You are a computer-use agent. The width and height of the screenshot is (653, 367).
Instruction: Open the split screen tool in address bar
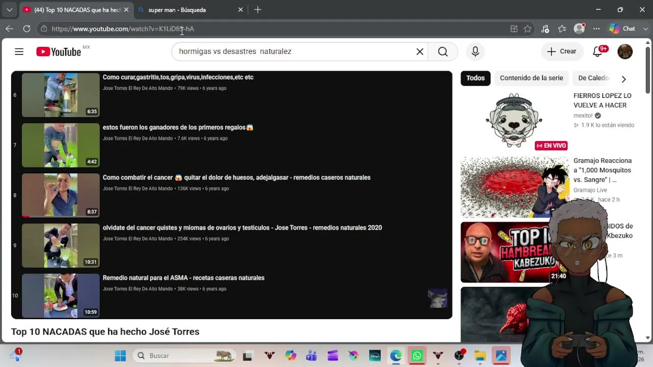(x=514, y=29)
